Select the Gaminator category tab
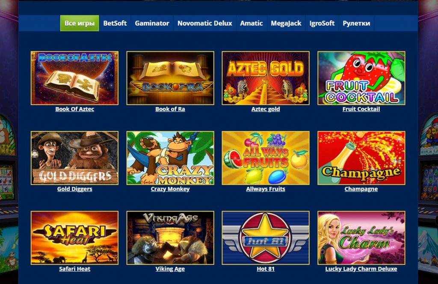Image resolution: width=438 pixels, height=284 pixels. tap(152, 23)
